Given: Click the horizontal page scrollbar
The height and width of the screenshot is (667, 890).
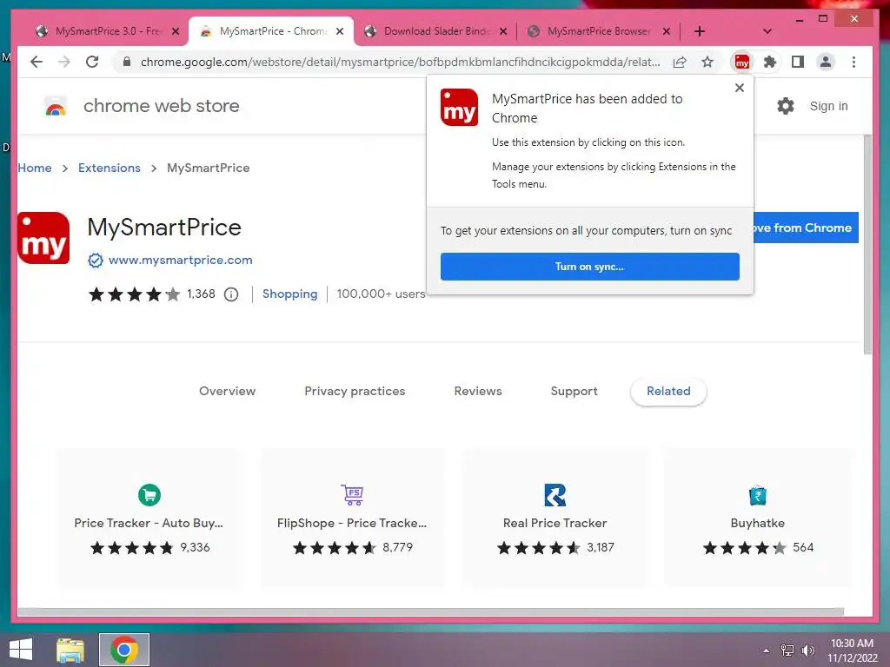Looking at the screenshot, I should (x=431, y=611).
